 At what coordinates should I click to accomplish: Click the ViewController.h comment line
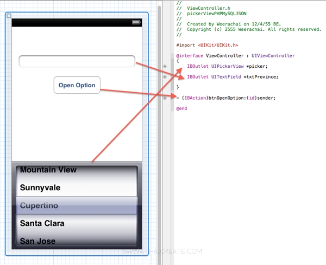[203, 8]
